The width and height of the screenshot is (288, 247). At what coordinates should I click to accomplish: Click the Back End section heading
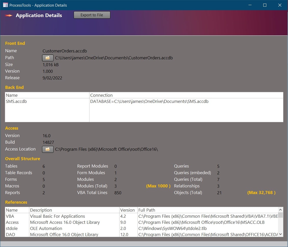click(x=14, y=87)
